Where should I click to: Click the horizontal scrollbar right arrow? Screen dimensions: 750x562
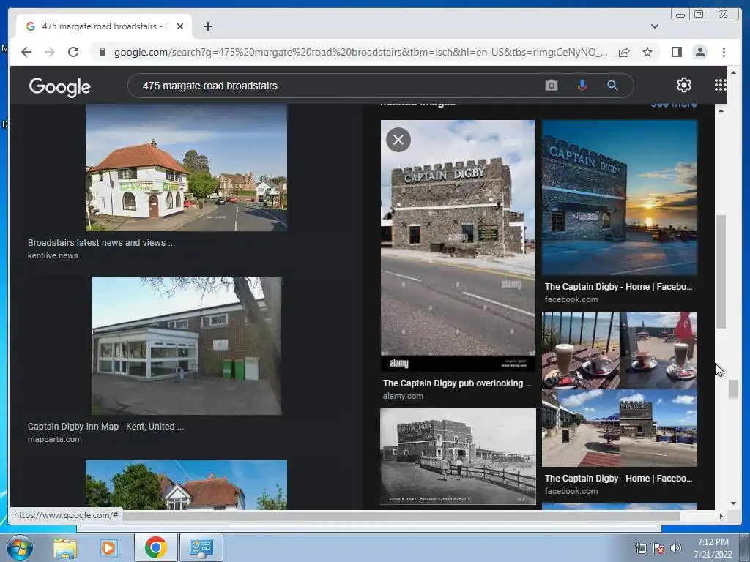pos(721,516)
